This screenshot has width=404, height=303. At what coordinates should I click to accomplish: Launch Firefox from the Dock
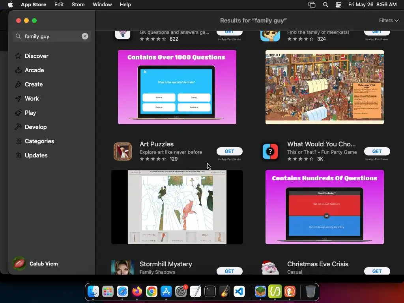coord(137,292)
